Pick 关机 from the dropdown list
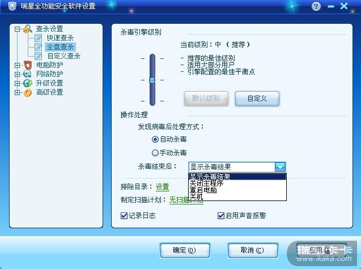 (237, 197)
